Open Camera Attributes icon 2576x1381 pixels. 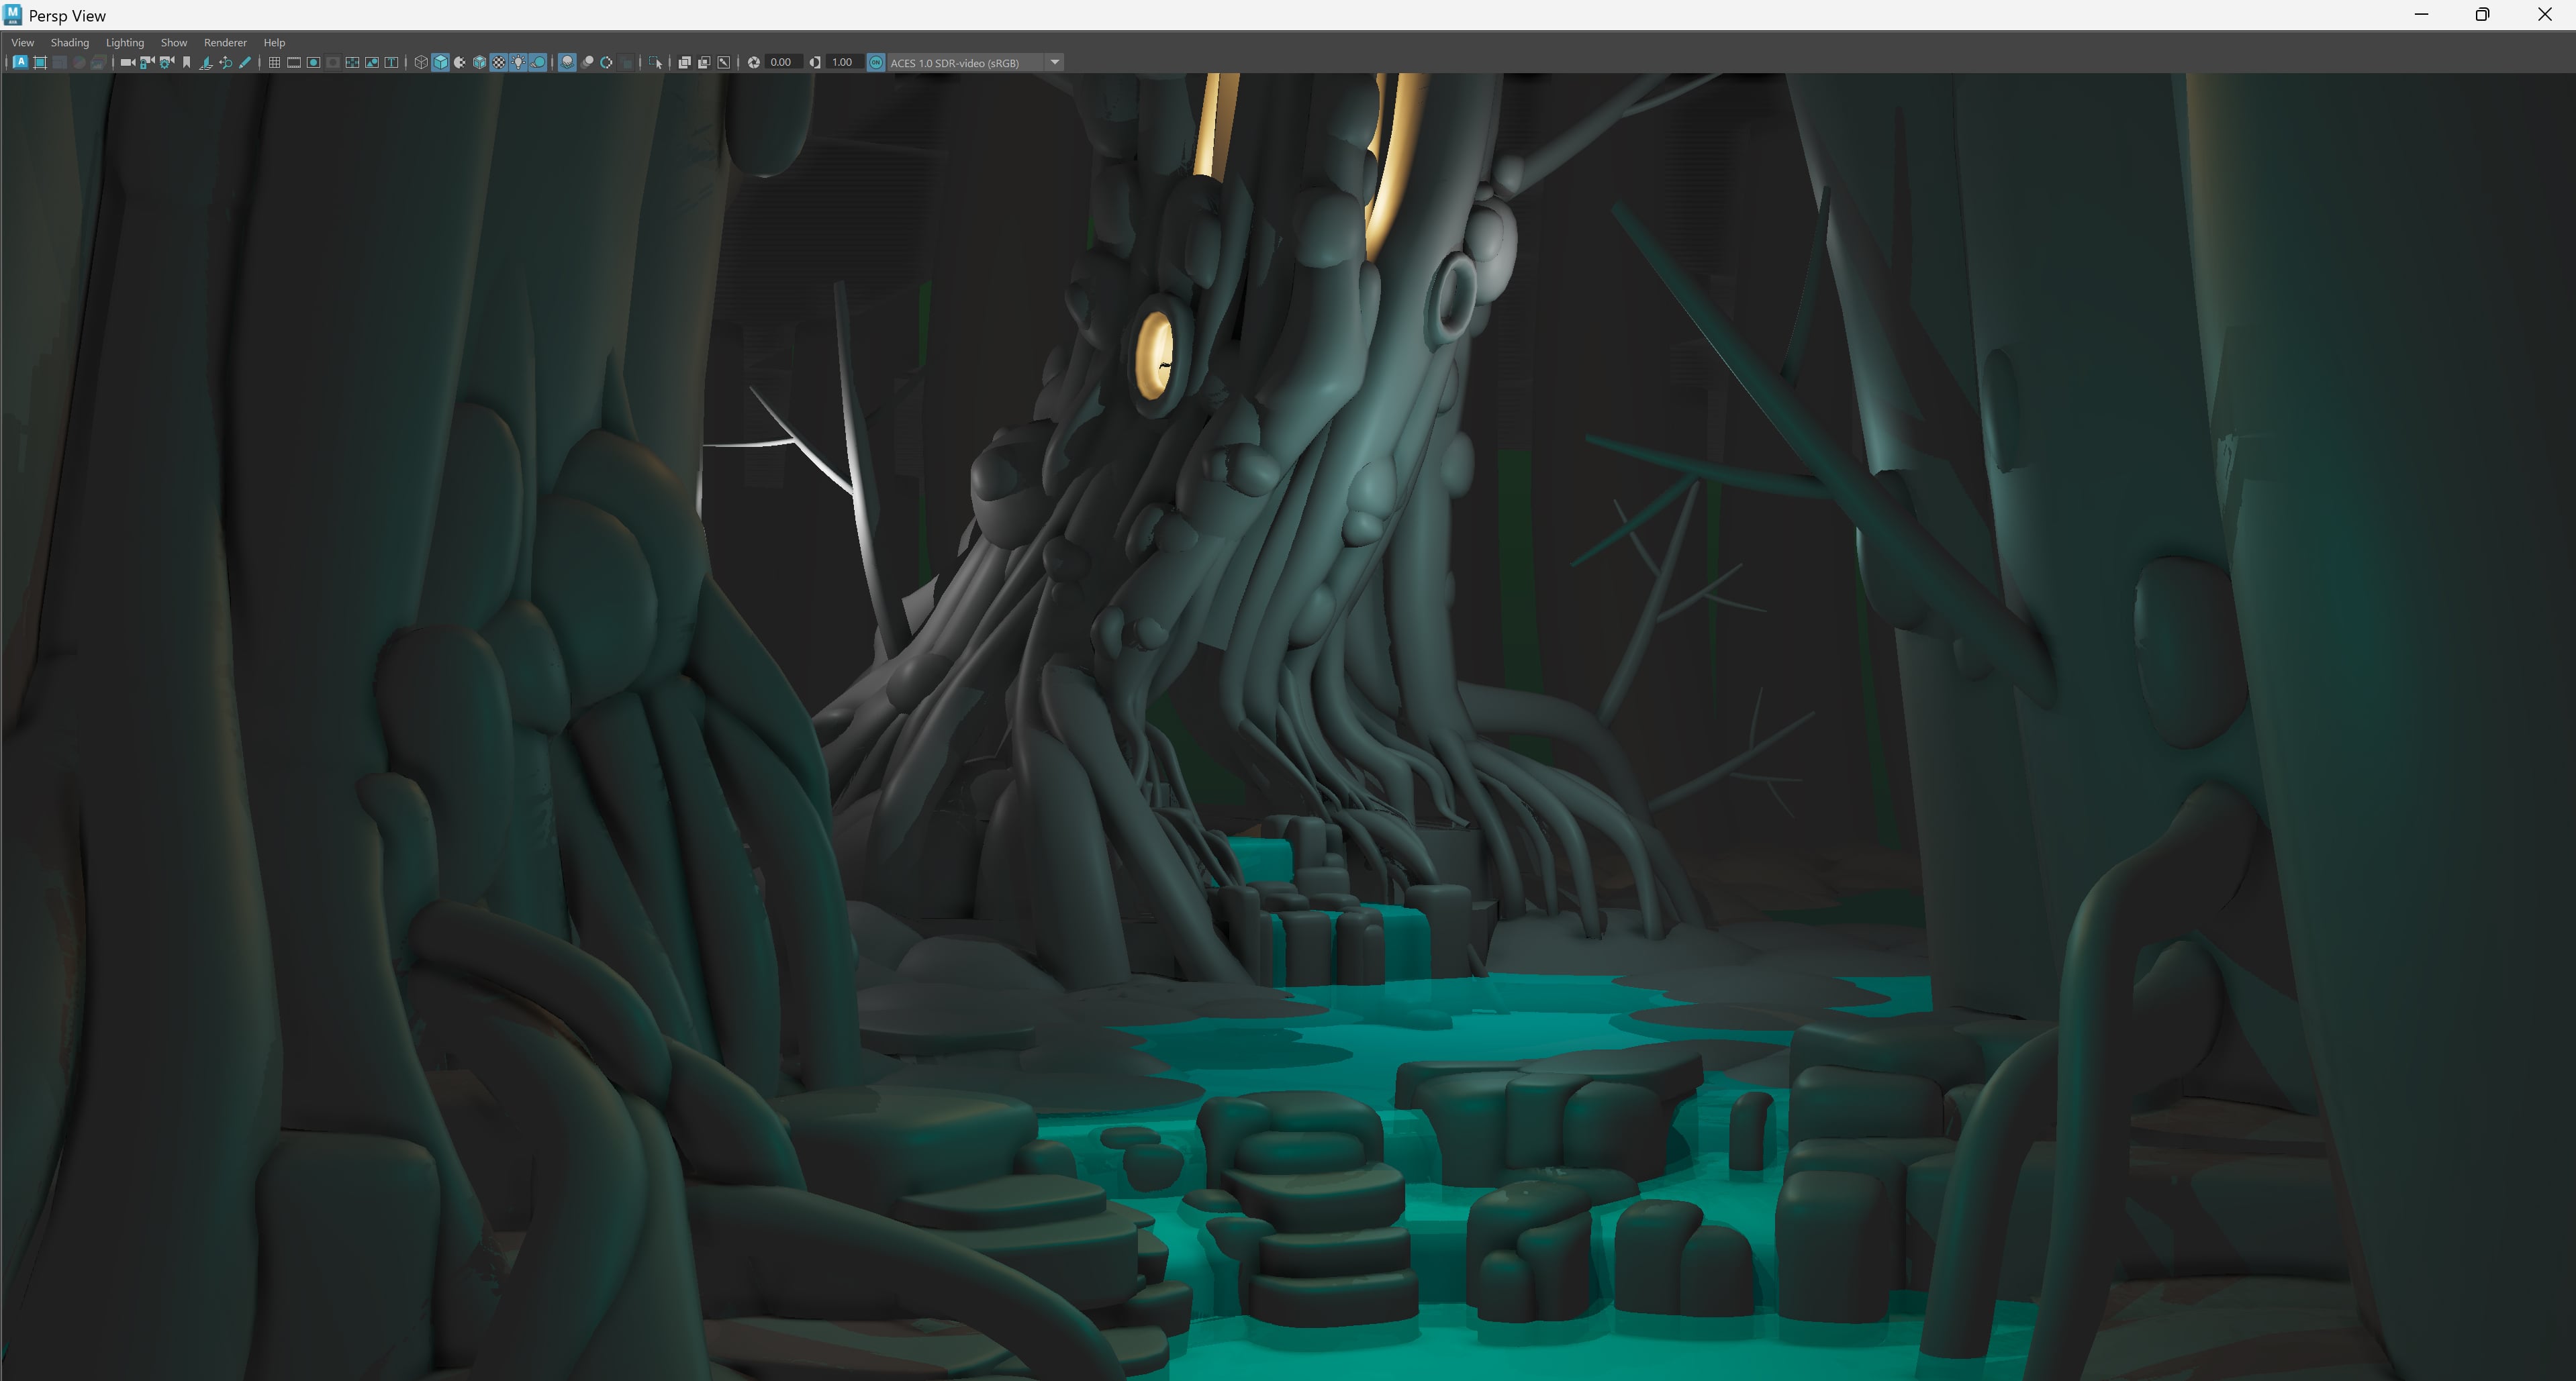(x=167, y=62)
